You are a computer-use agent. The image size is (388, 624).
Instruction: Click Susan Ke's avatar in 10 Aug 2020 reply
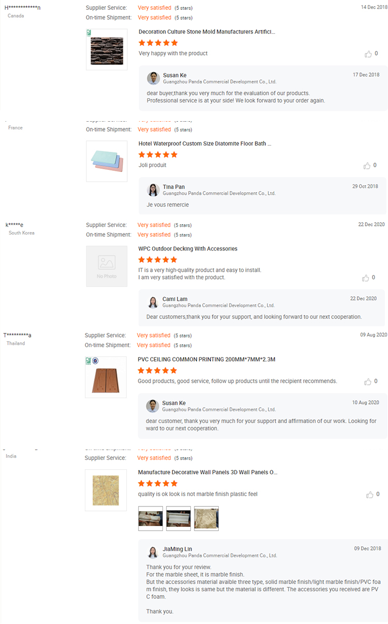click(x=153, y=406)
